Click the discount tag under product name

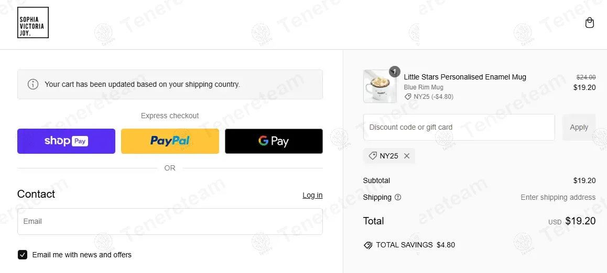pyautogui.click(x=408, y=97)
